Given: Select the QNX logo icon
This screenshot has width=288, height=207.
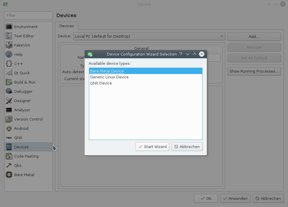Looking at the screenshot, I should (x=9, y=138).
